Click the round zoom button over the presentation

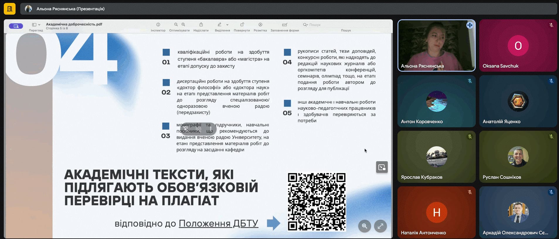click(364, 226)
